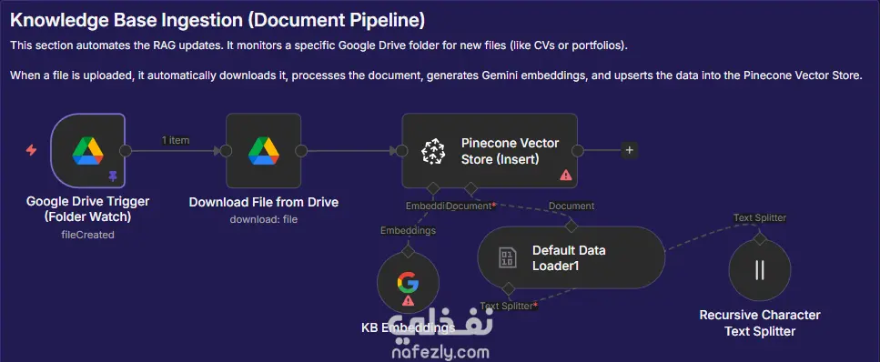Click the pin icon on Drive Trigger
The image size is (880, 362).
click(x=113, y=176)
